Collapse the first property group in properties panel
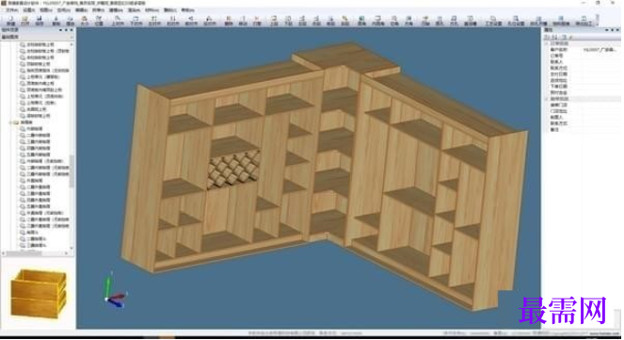The image size is (624, 340). [x=547, y=43]
